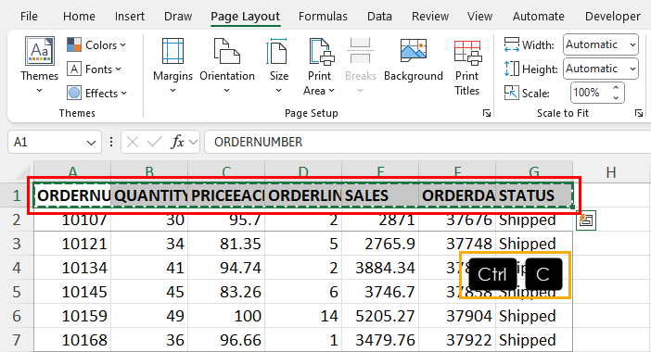This screenshot has height=352, width=651.
Task: Open the Margins options
Action: point(172,66)
